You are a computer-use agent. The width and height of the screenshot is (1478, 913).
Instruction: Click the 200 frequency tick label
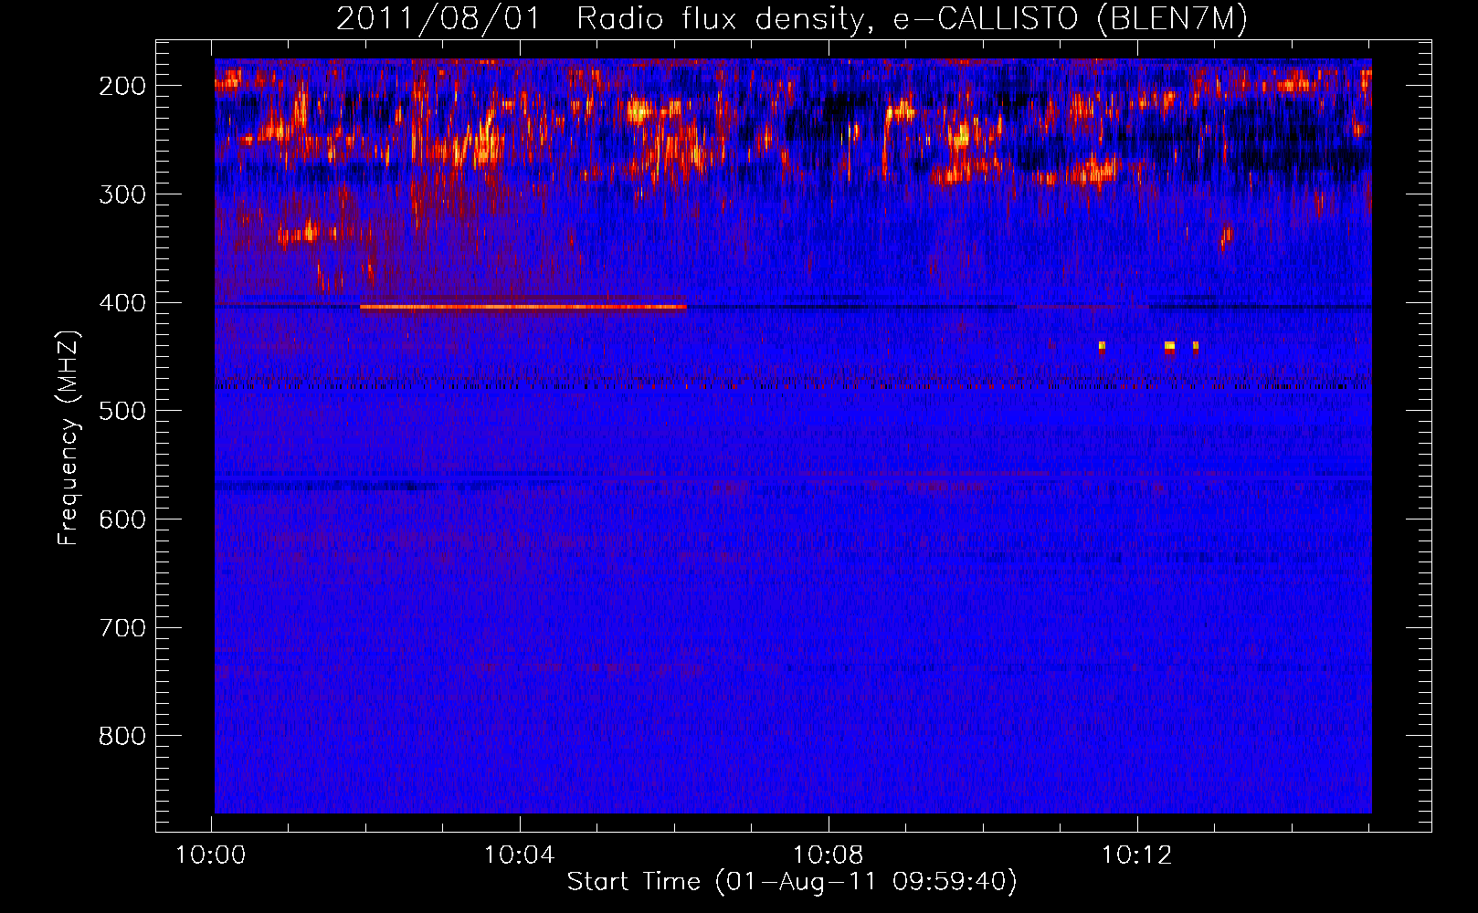[122, 86]
